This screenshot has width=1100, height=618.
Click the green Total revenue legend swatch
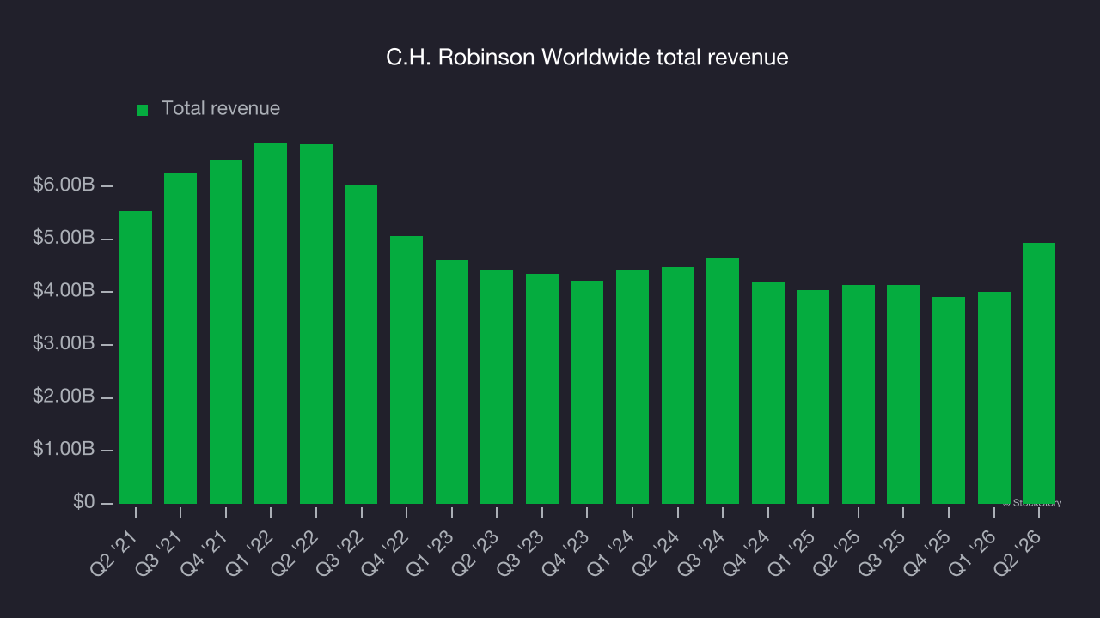143,110
